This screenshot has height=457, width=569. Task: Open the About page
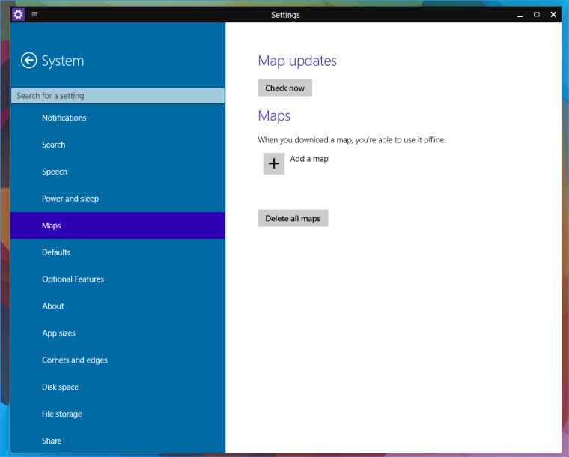(53, 306)
